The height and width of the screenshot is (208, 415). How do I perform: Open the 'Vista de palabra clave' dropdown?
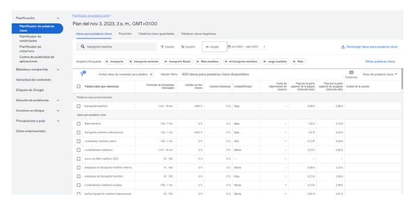[380, 74]
